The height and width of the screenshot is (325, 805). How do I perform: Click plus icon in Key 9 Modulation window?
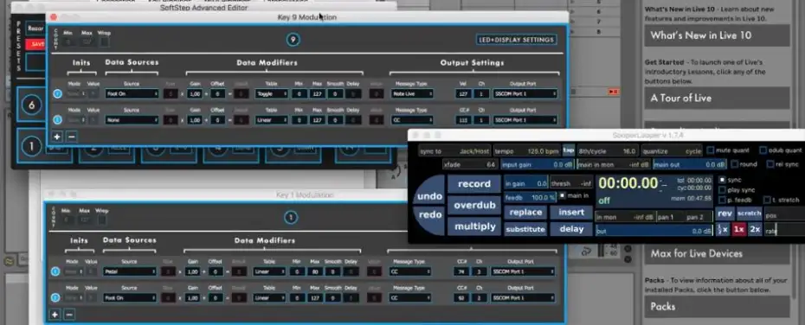point(57,137)
